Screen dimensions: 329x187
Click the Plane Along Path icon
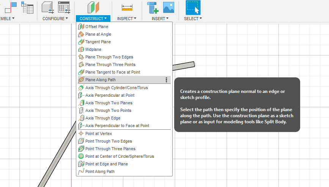[81, 80]
